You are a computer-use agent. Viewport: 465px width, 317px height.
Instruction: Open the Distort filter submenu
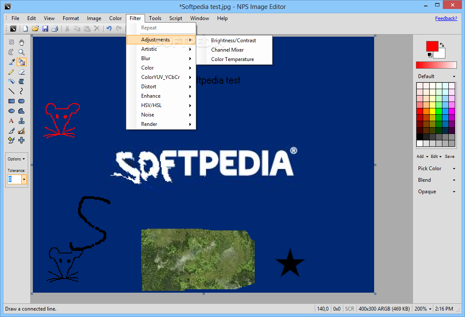tap(161, 87)
